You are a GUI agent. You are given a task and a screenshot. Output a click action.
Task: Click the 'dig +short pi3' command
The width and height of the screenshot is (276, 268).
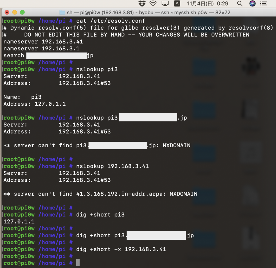(100, 215)
